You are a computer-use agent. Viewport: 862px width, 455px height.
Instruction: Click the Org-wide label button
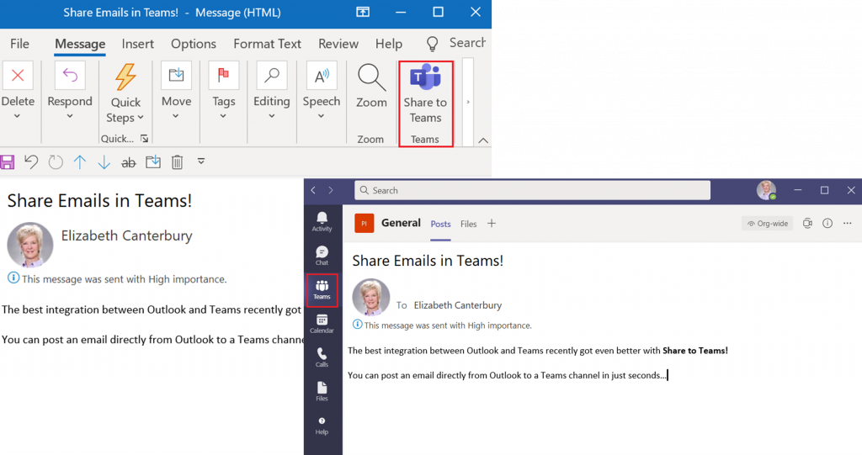[768, 223]
